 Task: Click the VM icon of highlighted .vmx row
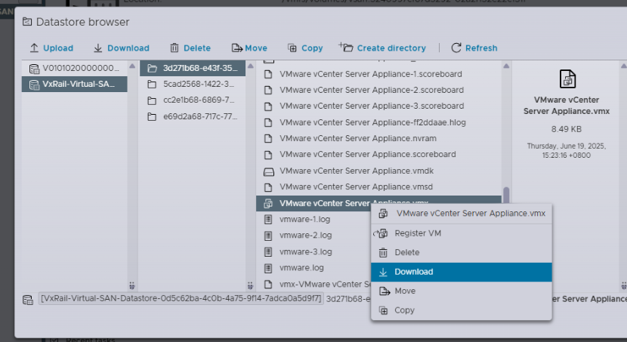[x=268, y=204]
